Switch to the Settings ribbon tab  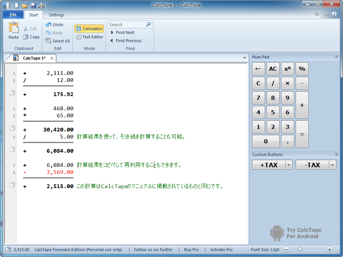(x=56, y=15)
